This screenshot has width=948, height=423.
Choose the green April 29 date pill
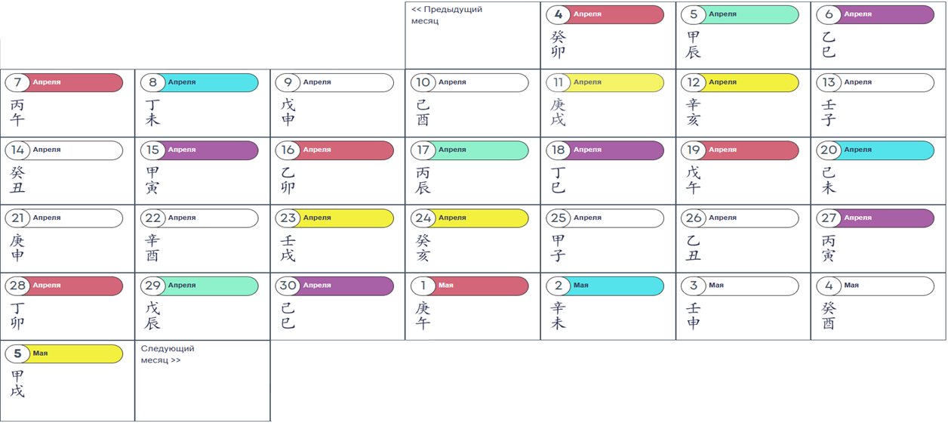(199, 286)
